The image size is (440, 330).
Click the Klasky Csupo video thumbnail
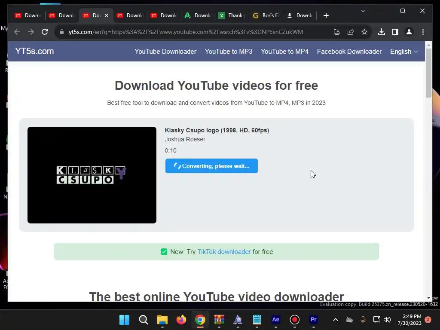point(92,175)
